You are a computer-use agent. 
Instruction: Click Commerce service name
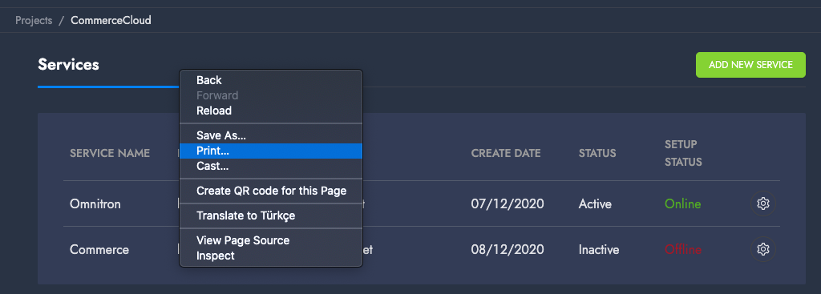99,249
